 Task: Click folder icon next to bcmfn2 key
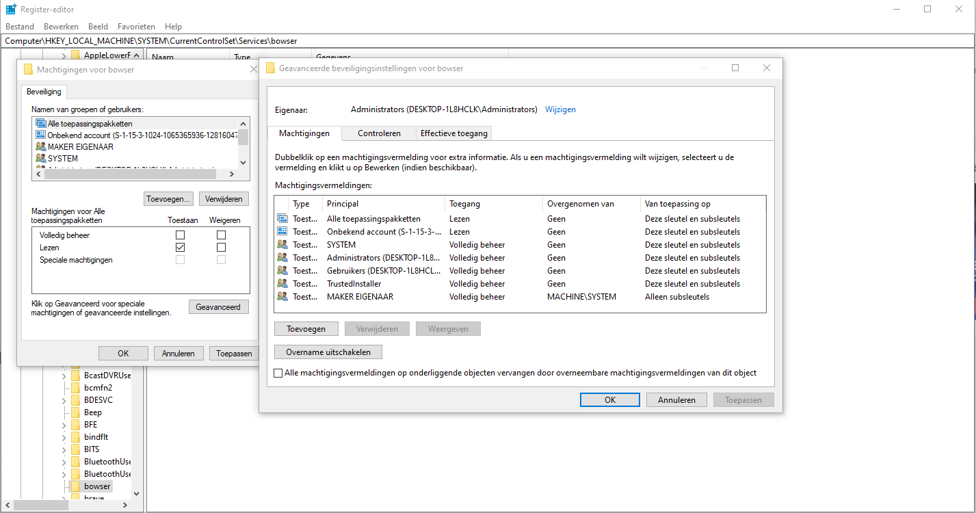click(x=76, y=388)
